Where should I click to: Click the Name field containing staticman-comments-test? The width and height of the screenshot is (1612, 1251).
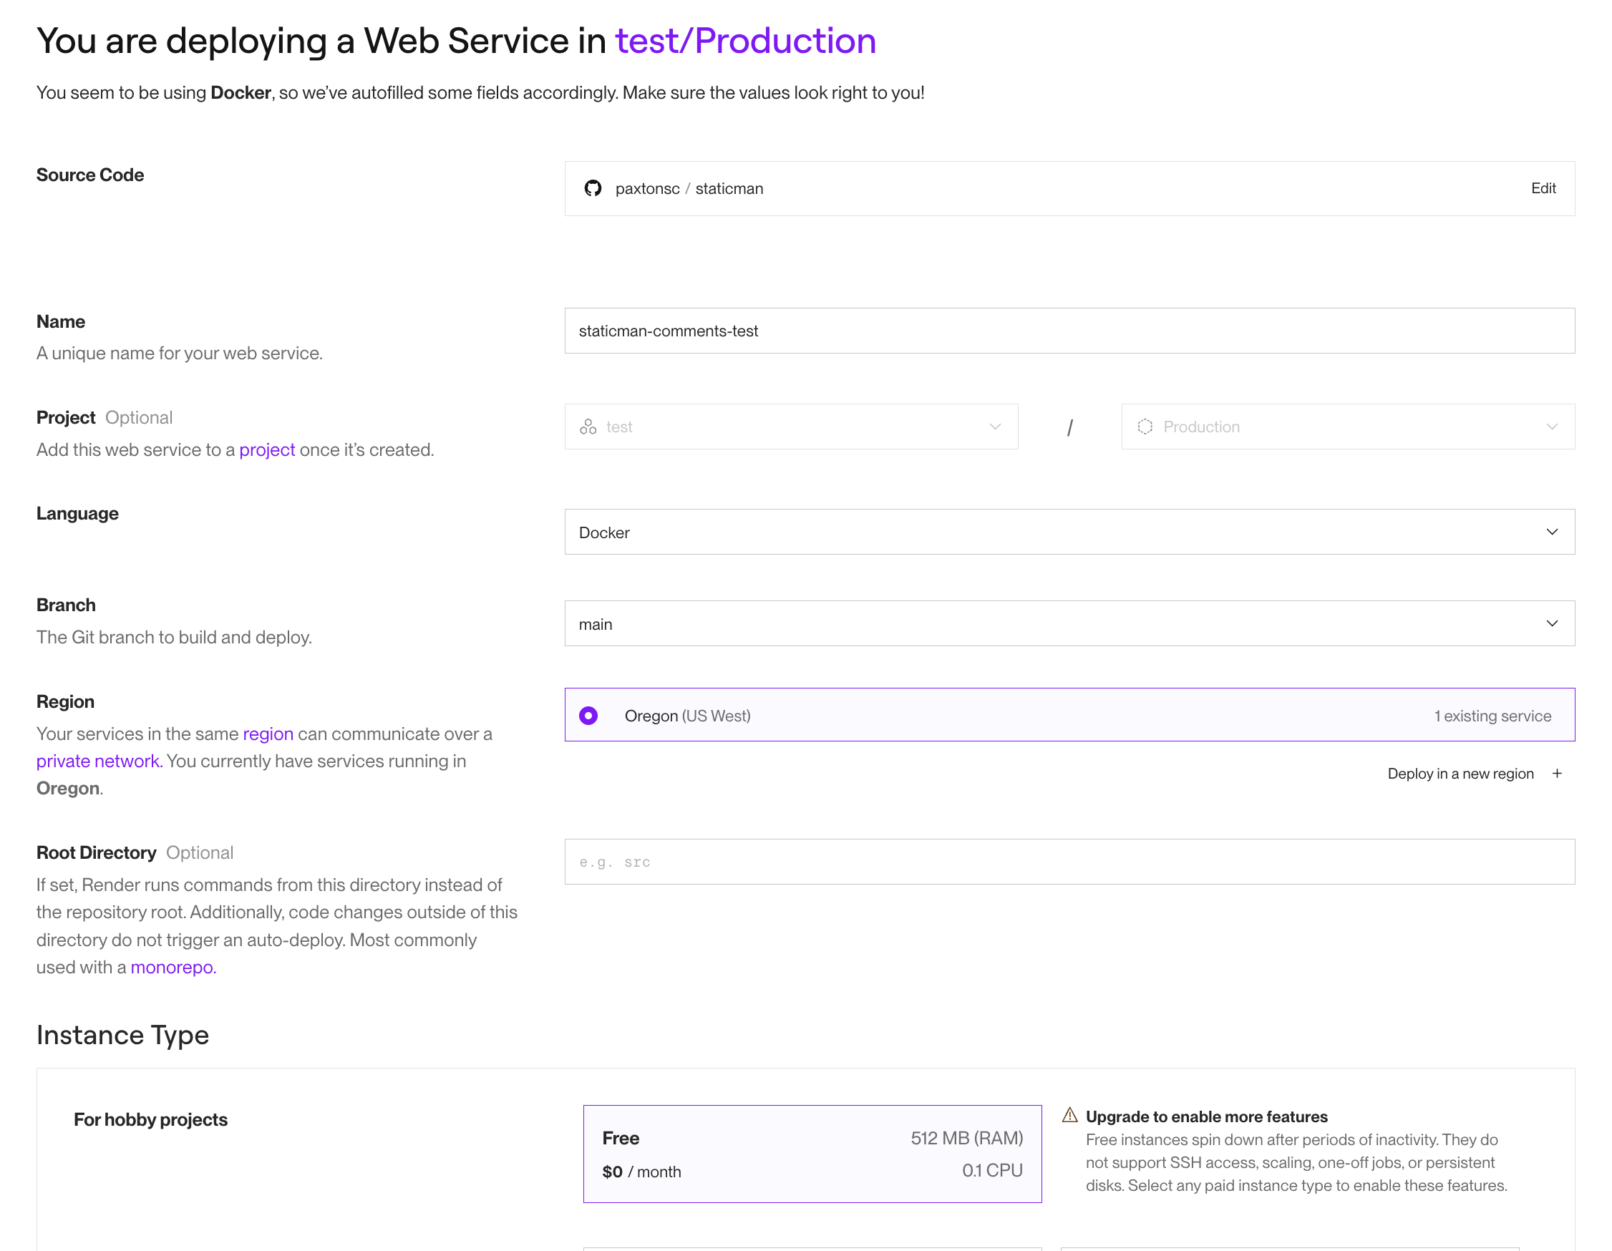point(1069,331)
